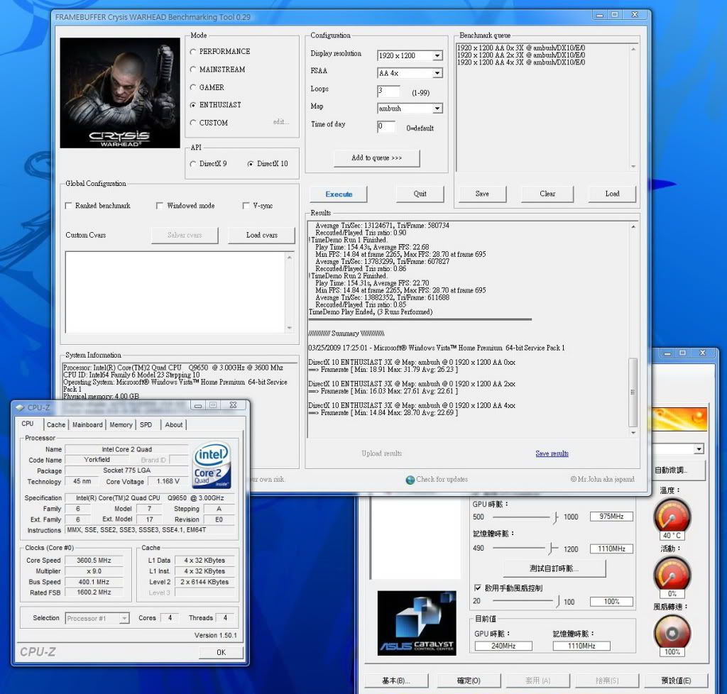
Task: Select the AA 2x entry in benchmark queue
Action: pyautogui.click(x=521, y=55)
